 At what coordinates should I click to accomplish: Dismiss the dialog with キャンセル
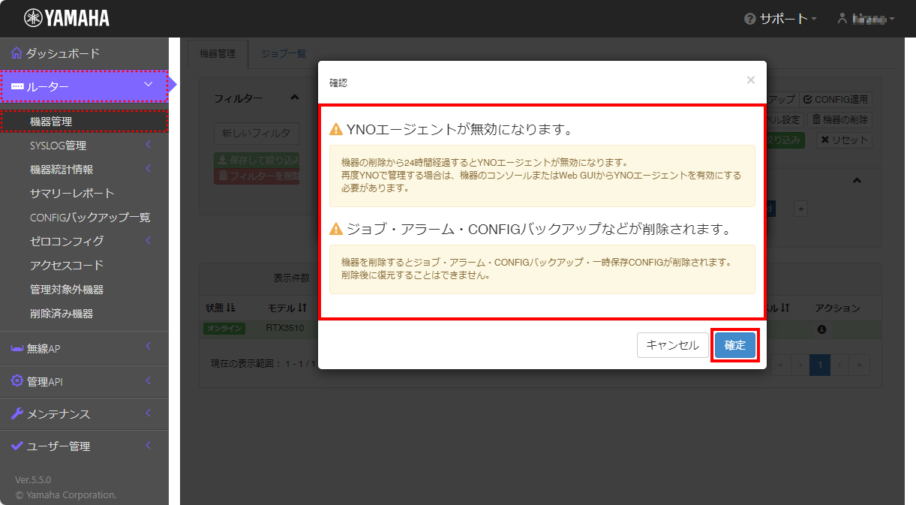[x=673, y=345]
